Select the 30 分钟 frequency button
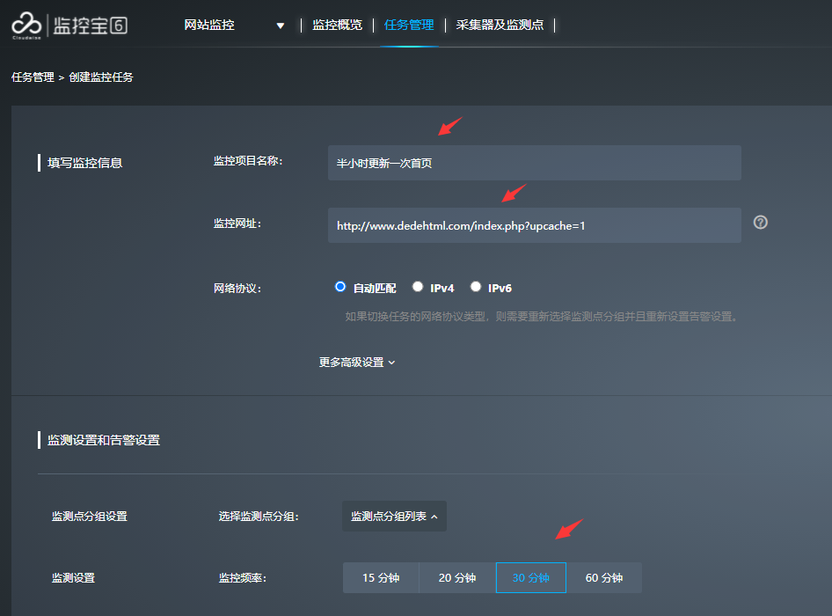Image resolution: width=832 pixels, height=616 pixels. tap(530, 578)
